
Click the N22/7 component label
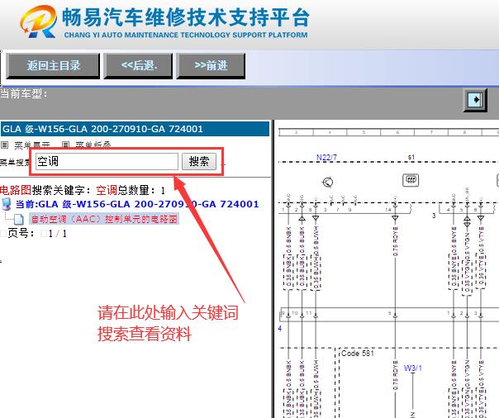point(326,158)
